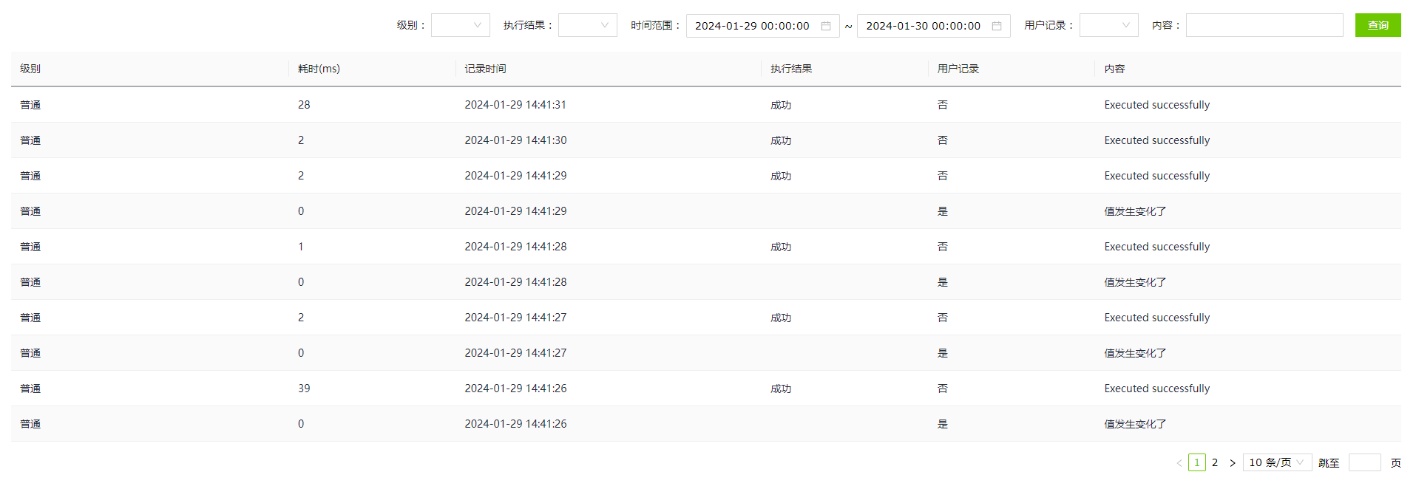Click the previous page arrow
Image resolution: width=1416 pixels, height=503 pixels.
point(1179,463)
